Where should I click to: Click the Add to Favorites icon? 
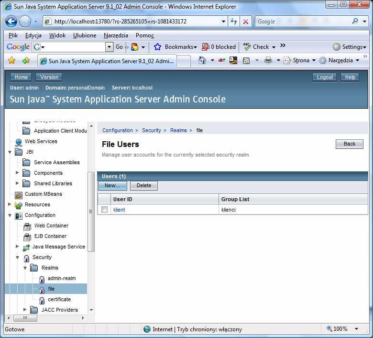26,60
